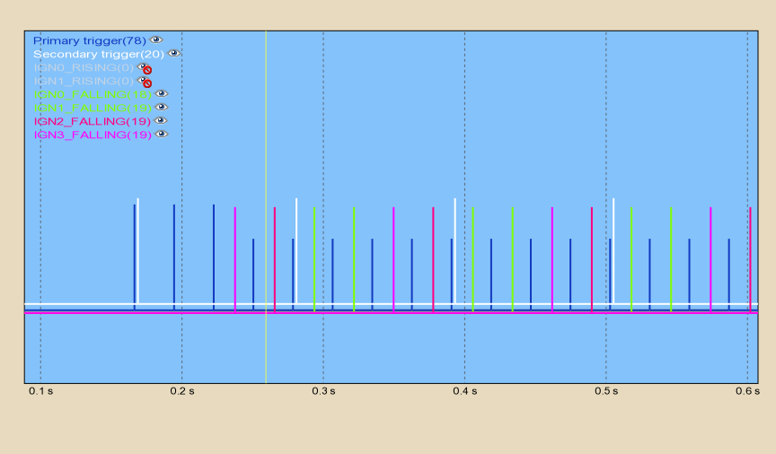Hide the Primary trigger channel via eye icon

[x=155, y=40]
